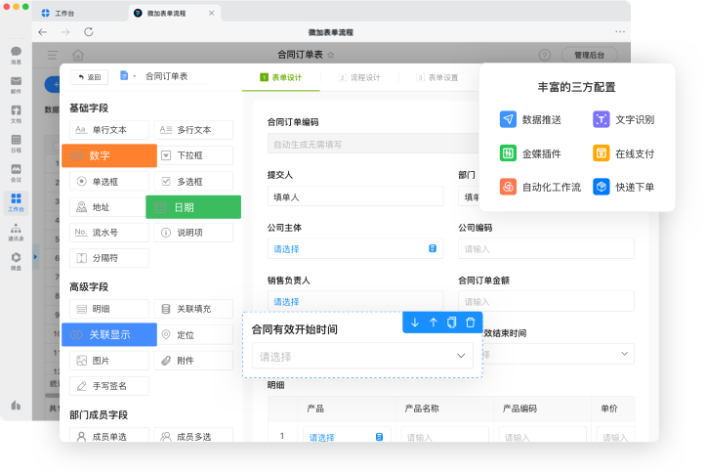Expand the sidebar collapse arrow handle

click(x=35, y=257)
